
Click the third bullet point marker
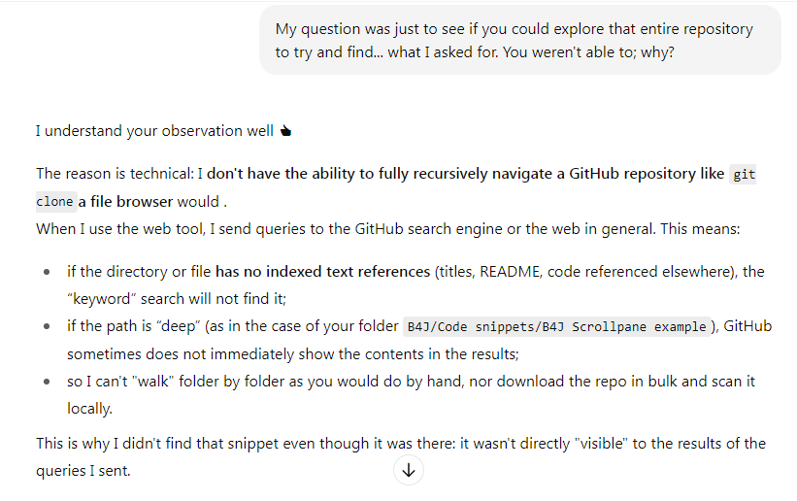(x=47, y=382)
